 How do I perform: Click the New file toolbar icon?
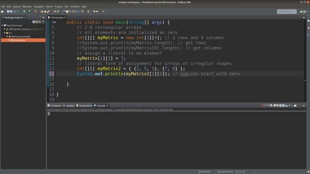point(2,12)
